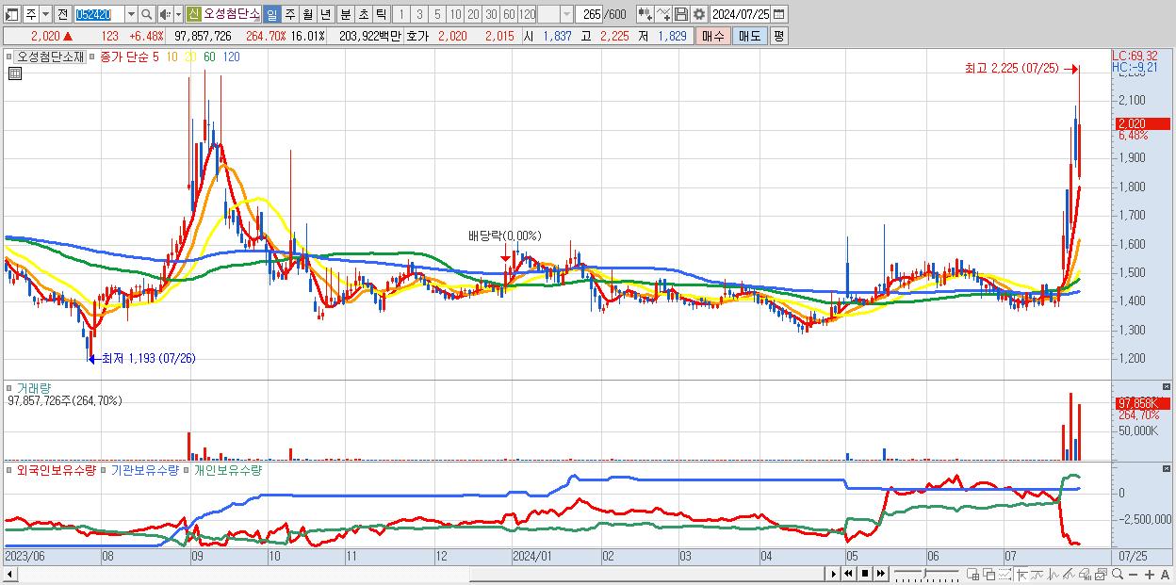Select the 틱 tick period toggle
The width and height of the screenshot is (1176, 585).
pos(381,14)
